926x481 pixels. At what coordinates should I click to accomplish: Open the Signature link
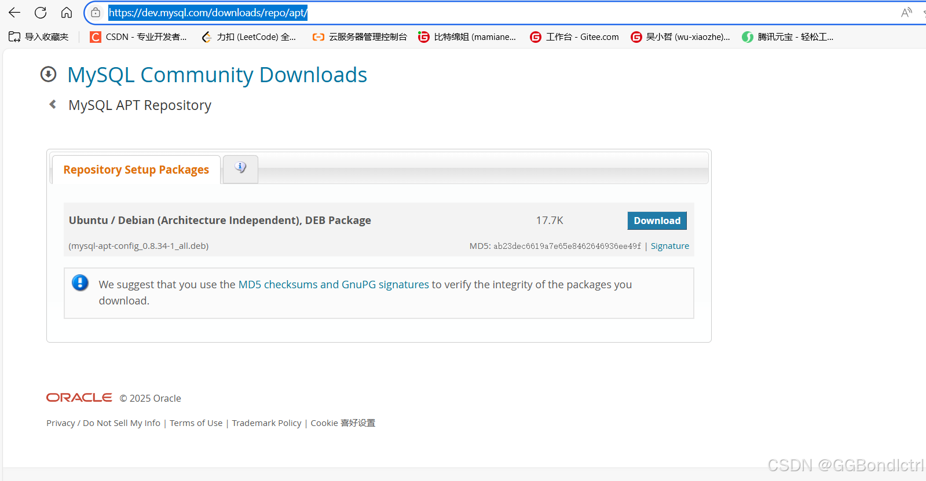point(669,246)
